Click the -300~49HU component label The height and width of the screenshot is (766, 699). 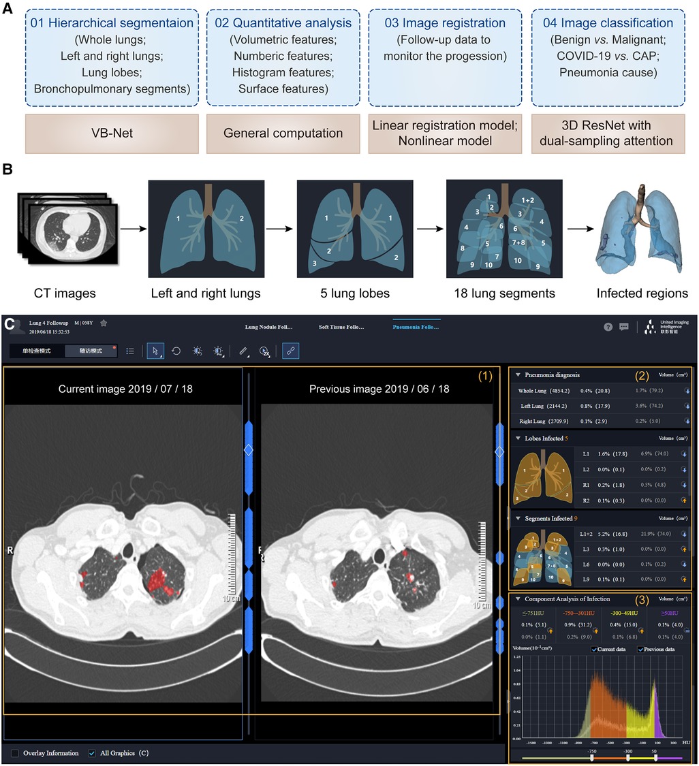pyautogui.click(x=624, y=613)
